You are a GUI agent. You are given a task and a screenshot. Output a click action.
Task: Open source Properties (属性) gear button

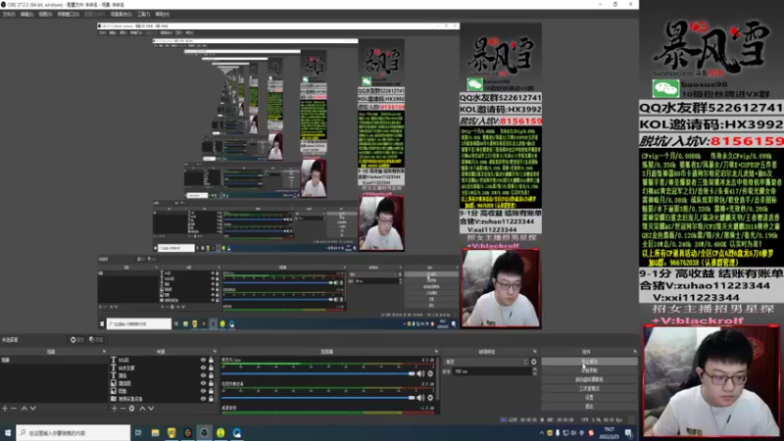point(77,339)
